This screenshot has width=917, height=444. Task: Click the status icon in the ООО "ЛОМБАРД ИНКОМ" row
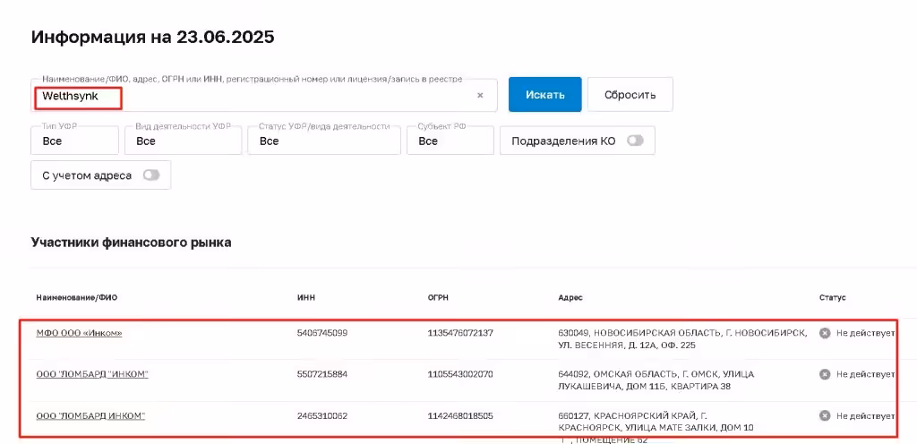(825, 416)
